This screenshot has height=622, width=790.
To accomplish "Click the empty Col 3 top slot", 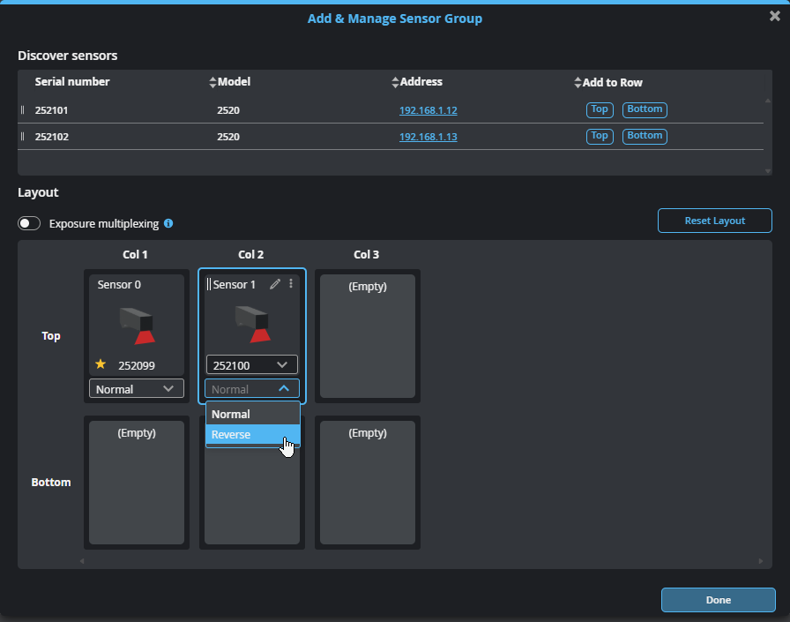I will [367, 335].
